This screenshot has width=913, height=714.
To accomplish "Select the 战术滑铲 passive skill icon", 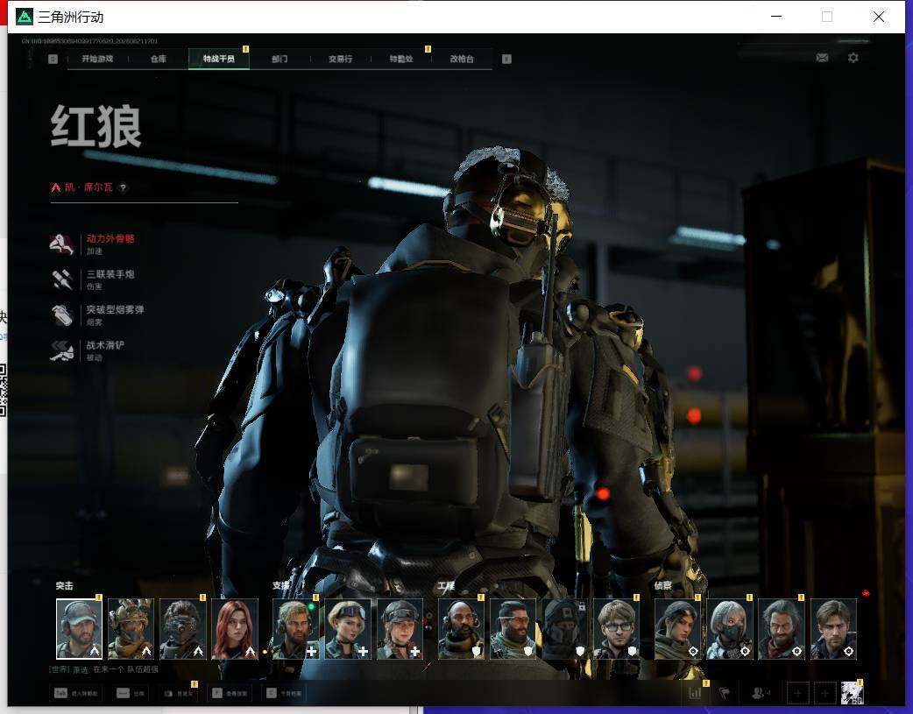I will (61, 350).
